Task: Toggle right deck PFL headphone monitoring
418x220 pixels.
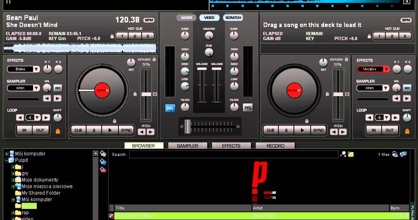Action: pos(248,108)
